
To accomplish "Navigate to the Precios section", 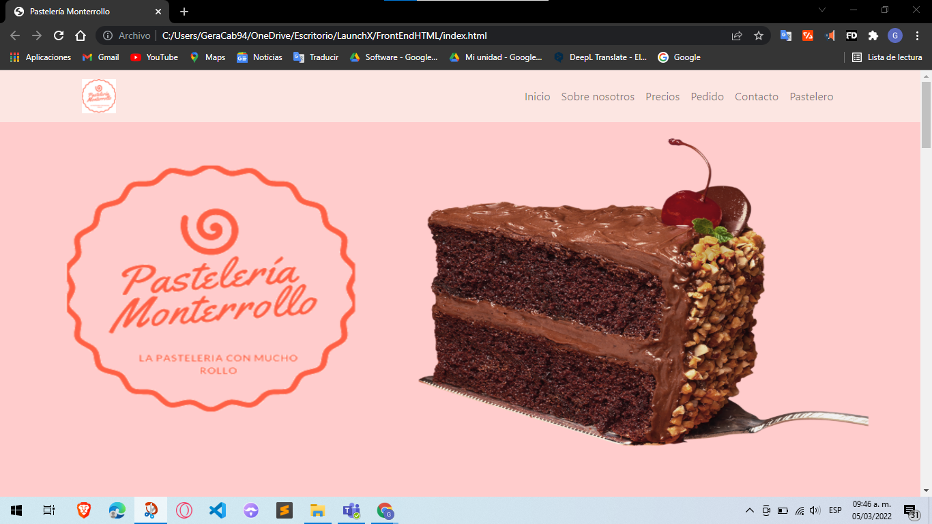I will point(662,97).
